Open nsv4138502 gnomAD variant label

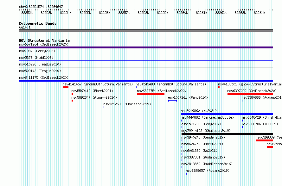(x=250, y=84)
